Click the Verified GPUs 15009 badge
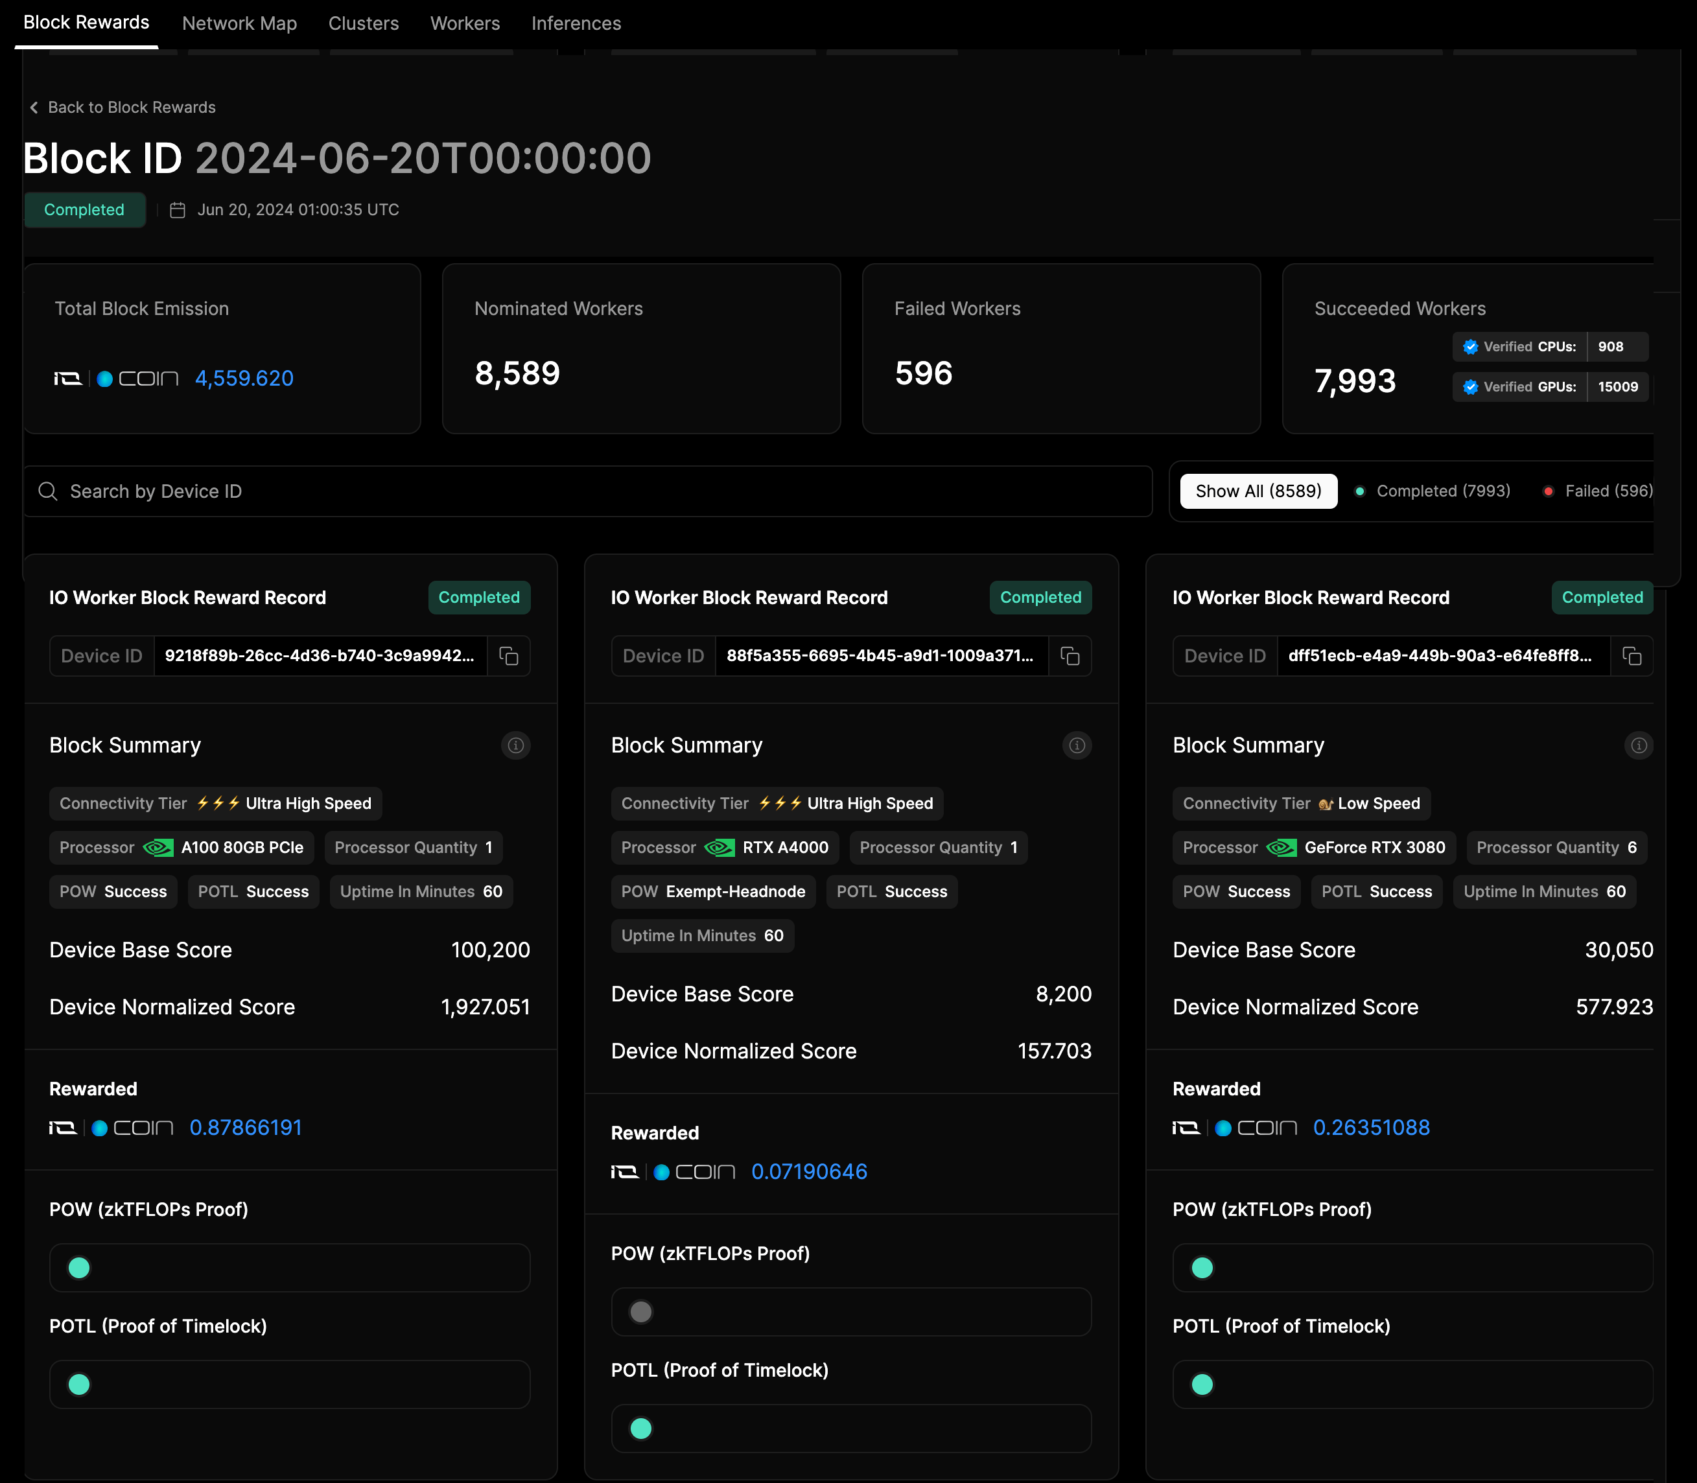1697x1483 pixels. 1550,388
